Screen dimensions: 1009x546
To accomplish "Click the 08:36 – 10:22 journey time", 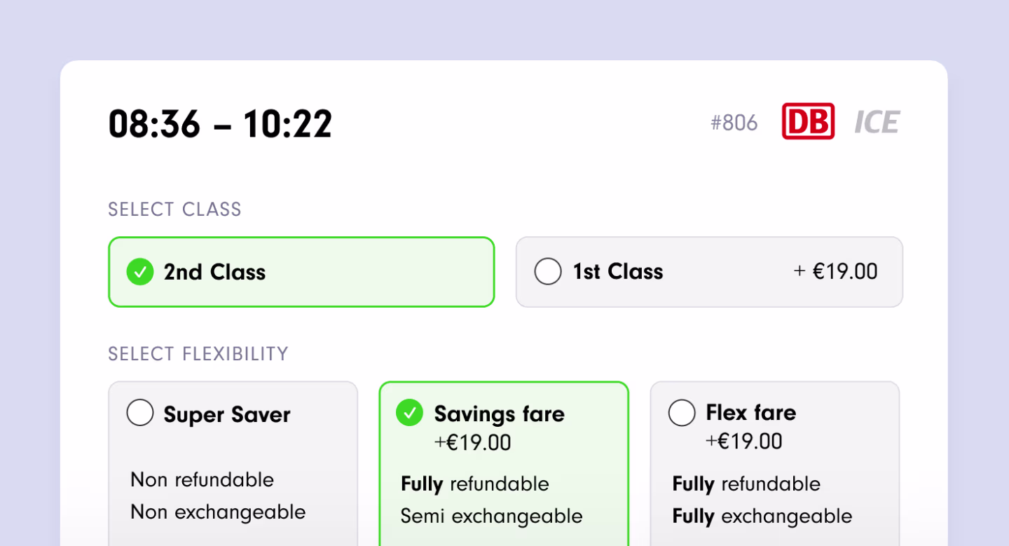I will 220,124.
